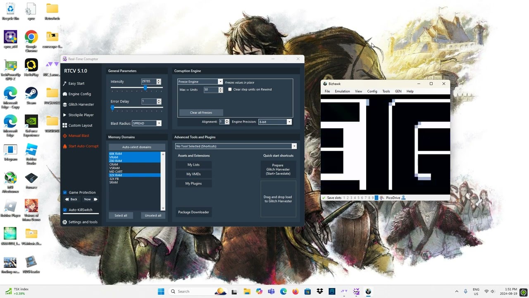Show hidden system tray icons
Image resolution: width=529 pixels, height=298 pixels.
pos(457,291)
